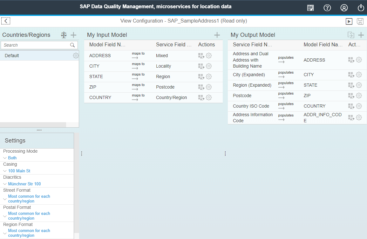Image resolution: width=367 pixels, height=239 pixels.
Task: Click the power log off icon
Action: [x=361, y=8]
